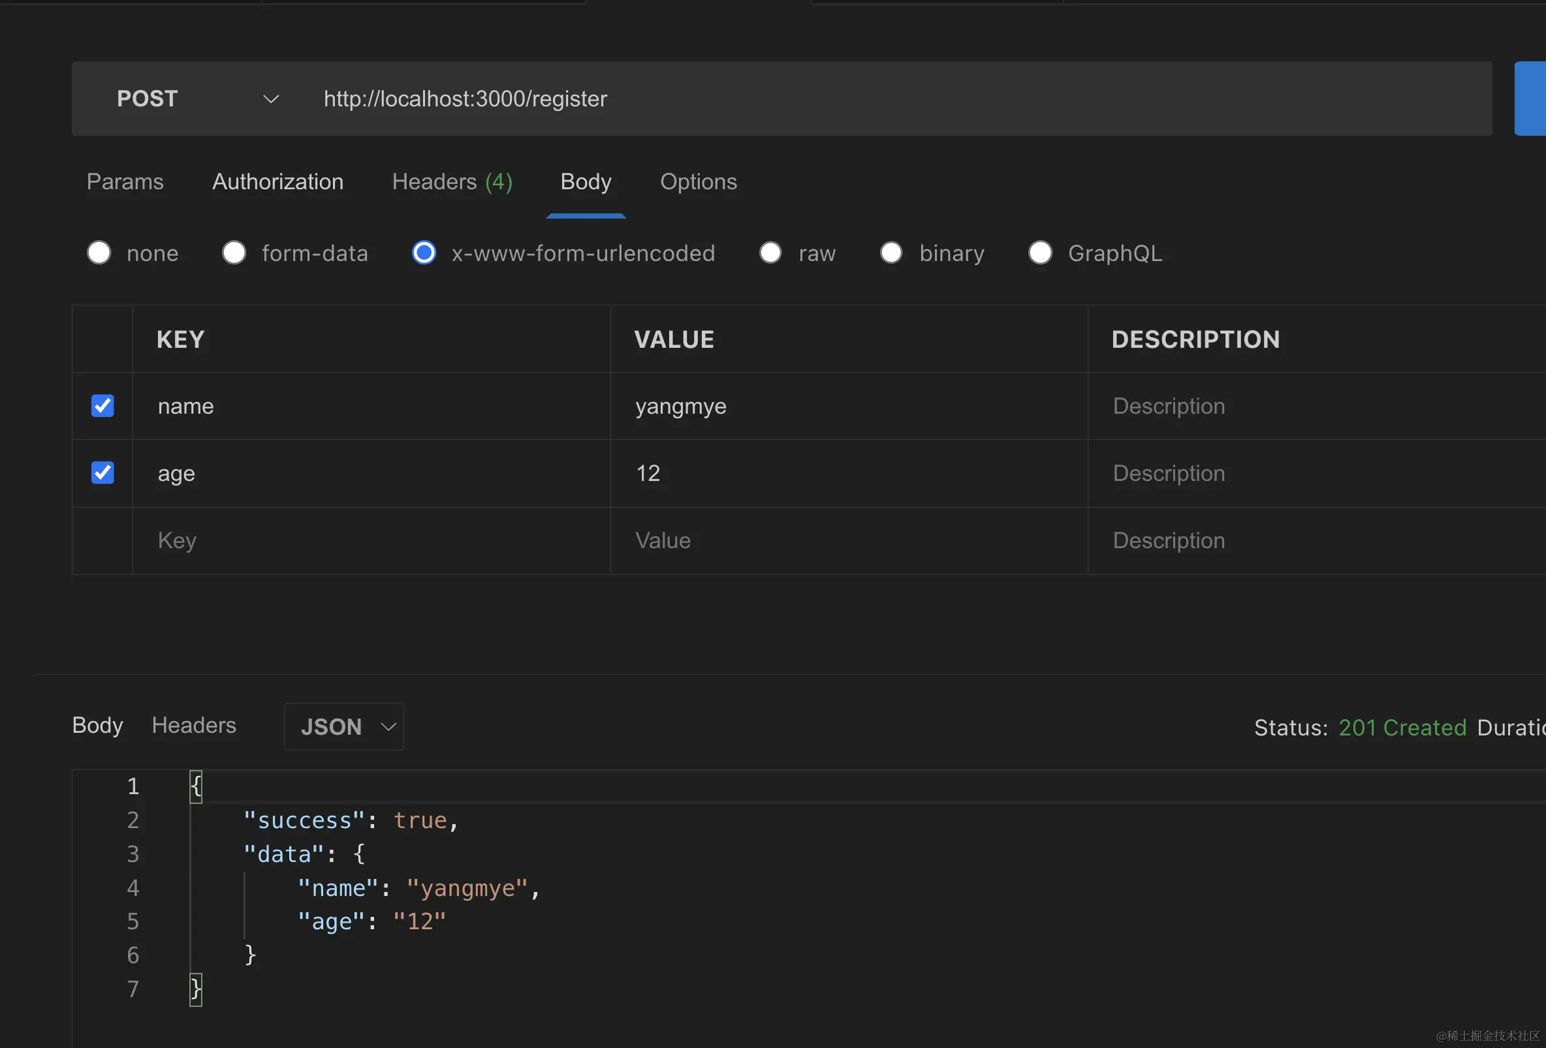Open the Authorization tab
This screenshot has width=1546, height=1048.
(x=277, y=181)
